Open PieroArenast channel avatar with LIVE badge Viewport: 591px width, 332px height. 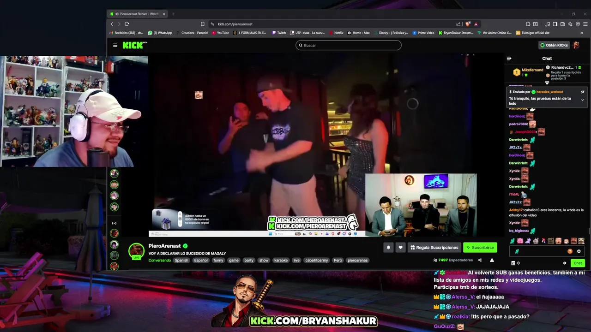tap(136, 251)
